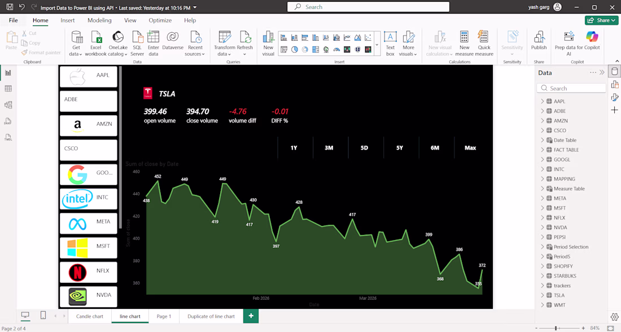
Task: Click the Data pane search field
Action: (x=571, y=88)
